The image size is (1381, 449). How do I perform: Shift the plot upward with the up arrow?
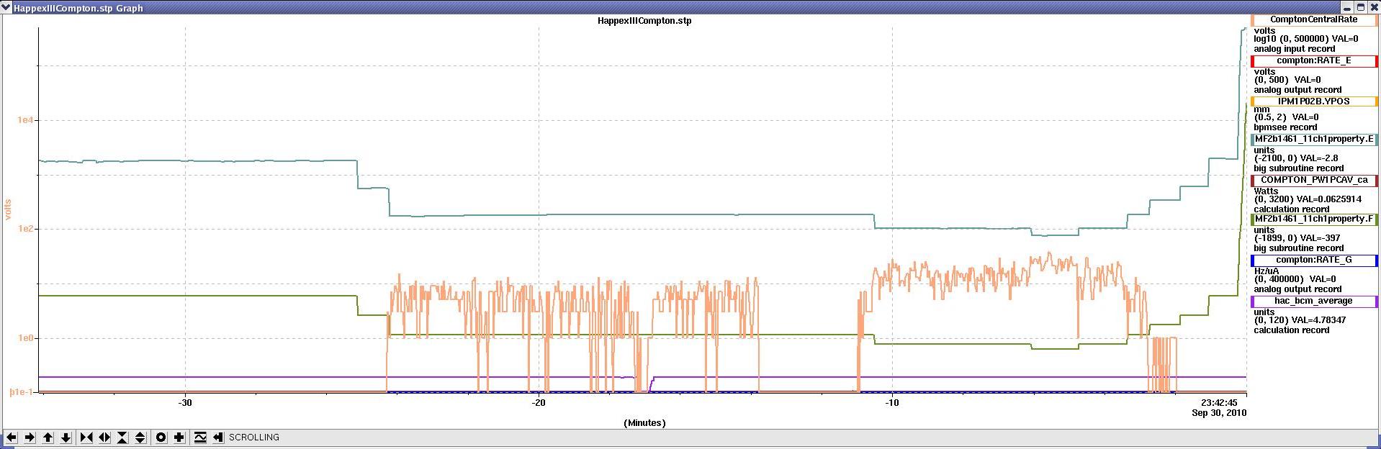[48, 437]
